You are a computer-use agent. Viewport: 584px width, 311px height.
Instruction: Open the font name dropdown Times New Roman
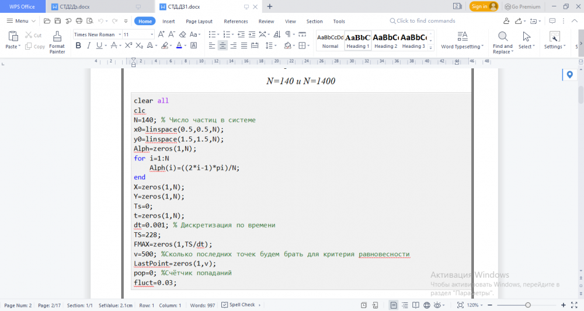click(120, 34)
